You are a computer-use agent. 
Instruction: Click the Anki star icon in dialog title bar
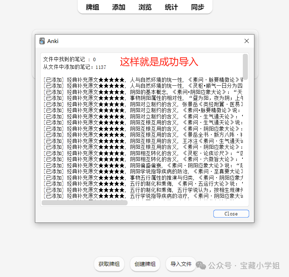(x=42, y=41)
